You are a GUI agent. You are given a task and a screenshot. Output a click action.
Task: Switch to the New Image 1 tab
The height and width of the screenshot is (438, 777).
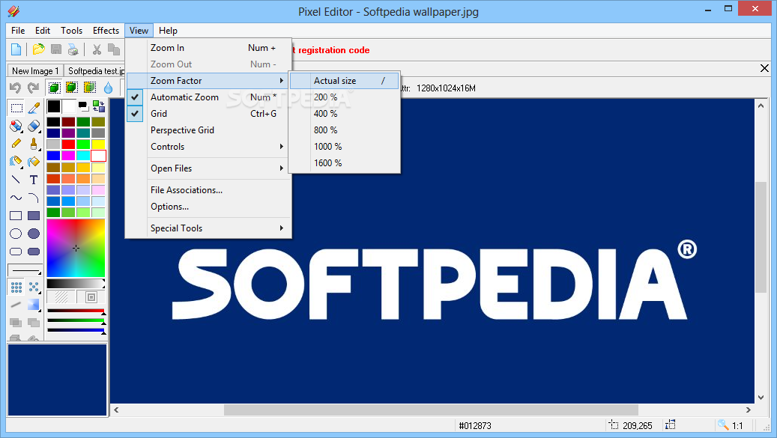point(35,71)
